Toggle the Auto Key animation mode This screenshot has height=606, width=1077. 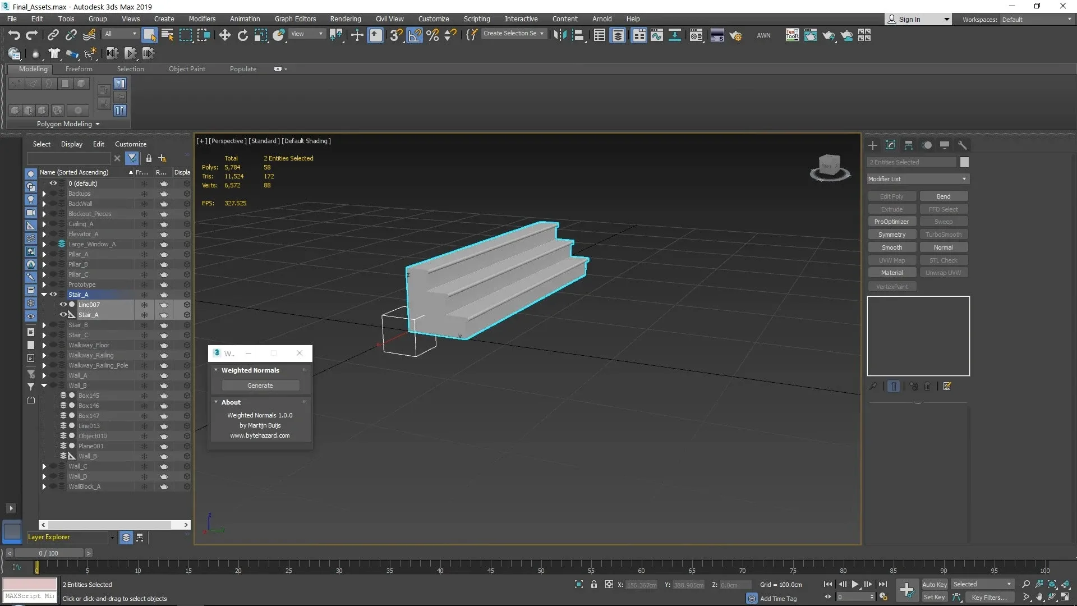[934, 584]
